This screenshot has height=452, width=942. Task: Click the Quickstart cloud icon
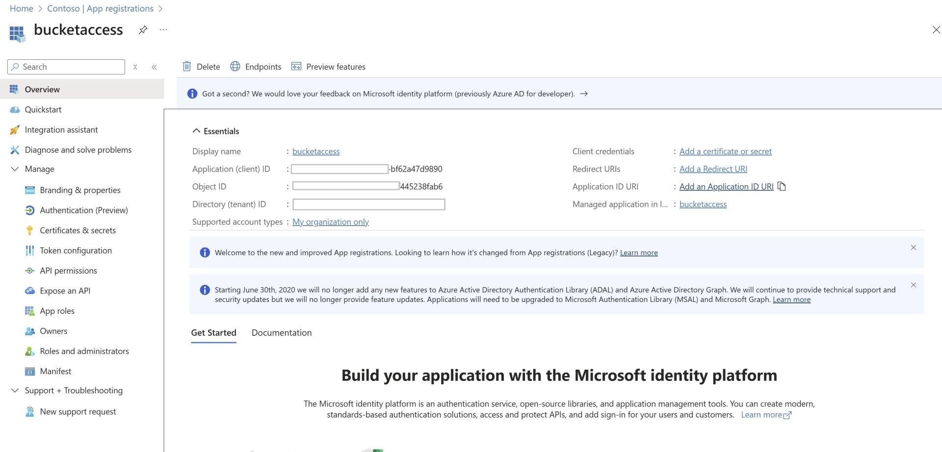[15, 109]
